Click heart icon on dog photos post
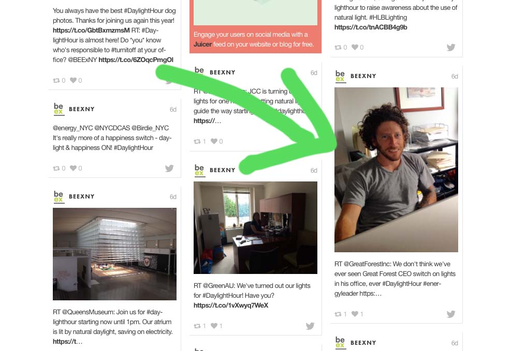This screenshot has width=526, height=351. (x=73, y=80)
